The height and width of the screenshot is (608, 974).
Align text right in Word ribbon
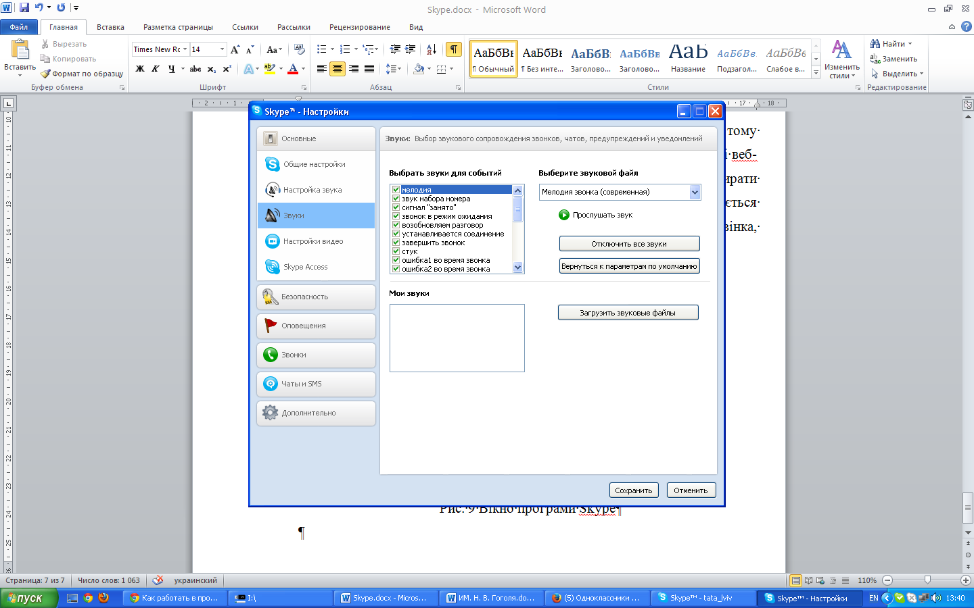(x=353, y=69)
